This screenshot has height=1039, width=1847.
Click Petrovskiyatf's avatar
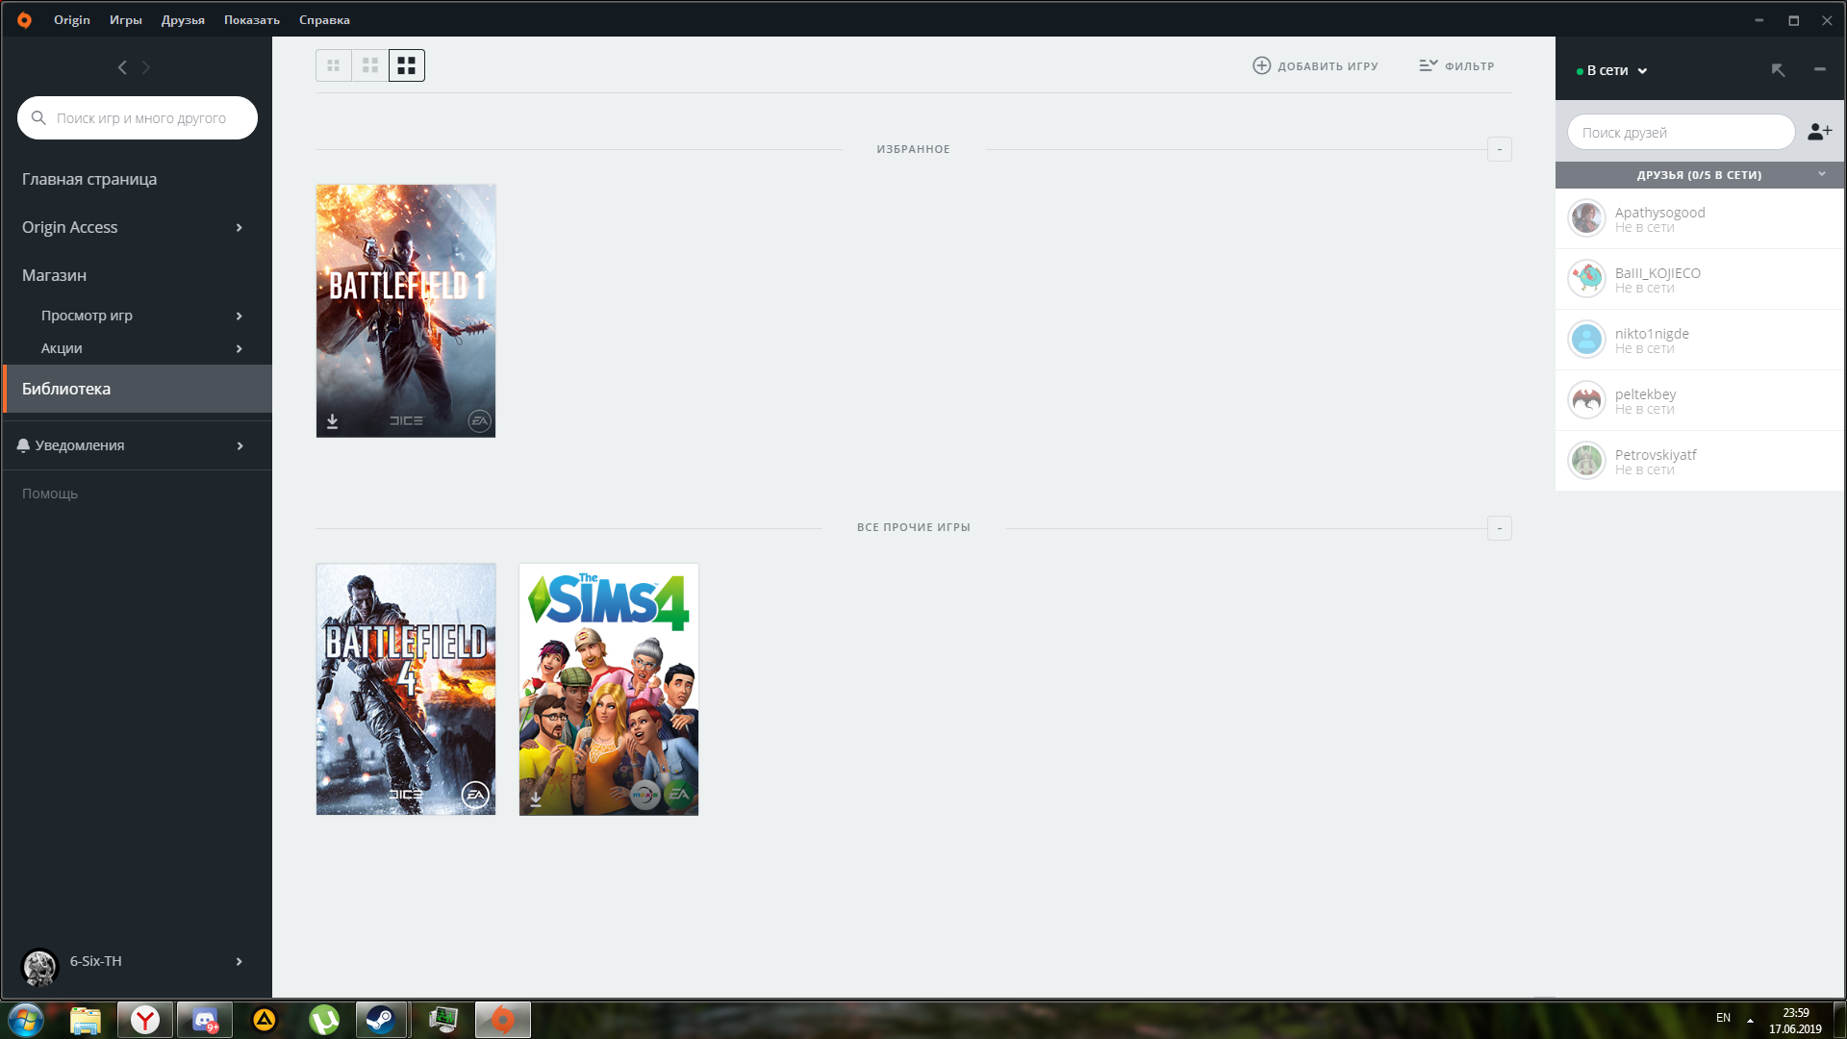coord(1586,461)
